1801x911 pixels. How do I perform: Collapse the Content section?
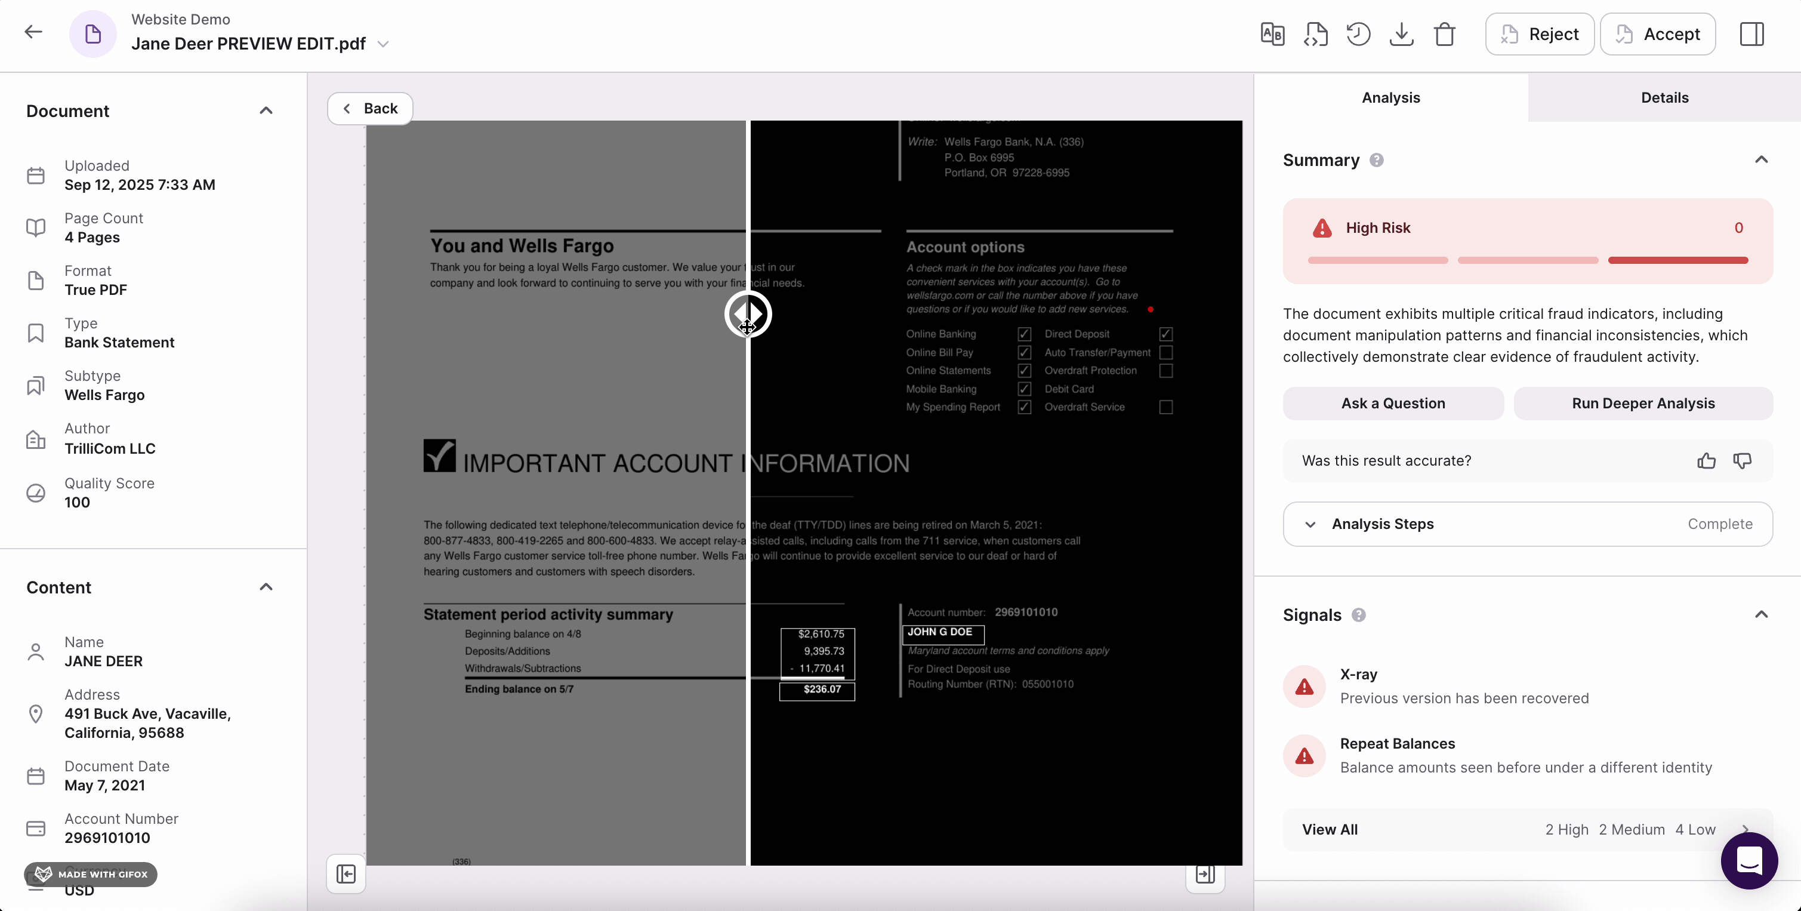point(266,587)
